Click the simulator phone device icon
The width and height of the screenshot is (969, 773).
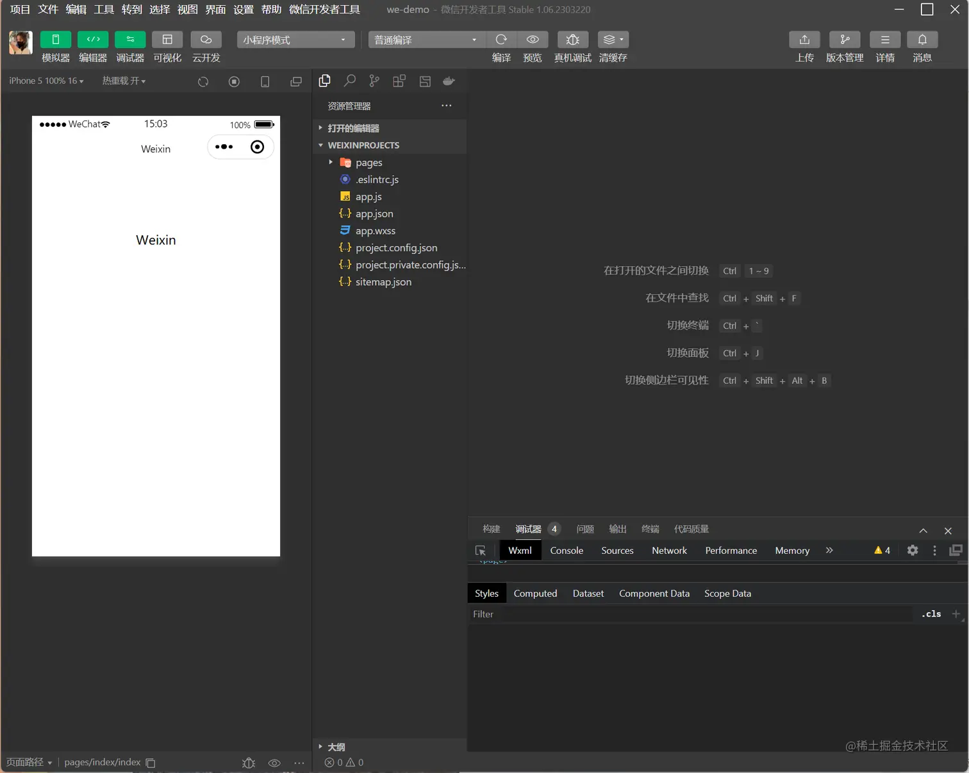coord(265,81)
